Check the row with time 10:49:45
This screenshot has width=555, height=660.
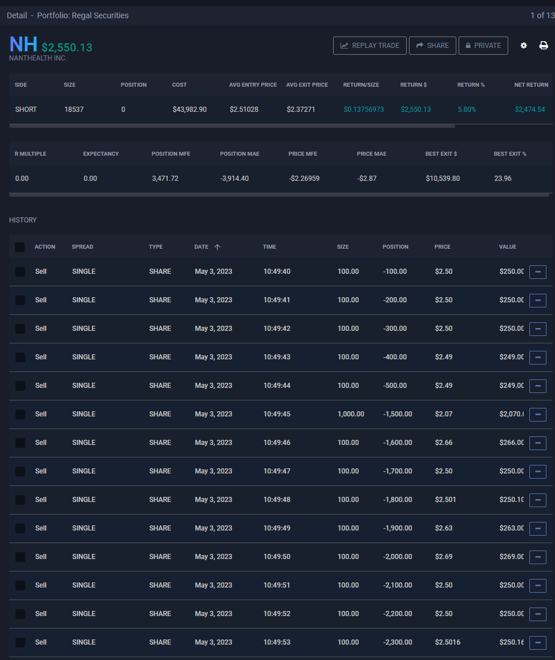click(20, 414)
